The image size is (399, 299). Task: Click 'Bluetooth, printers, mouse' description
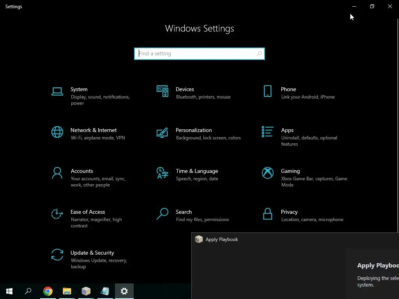[203, 97]
